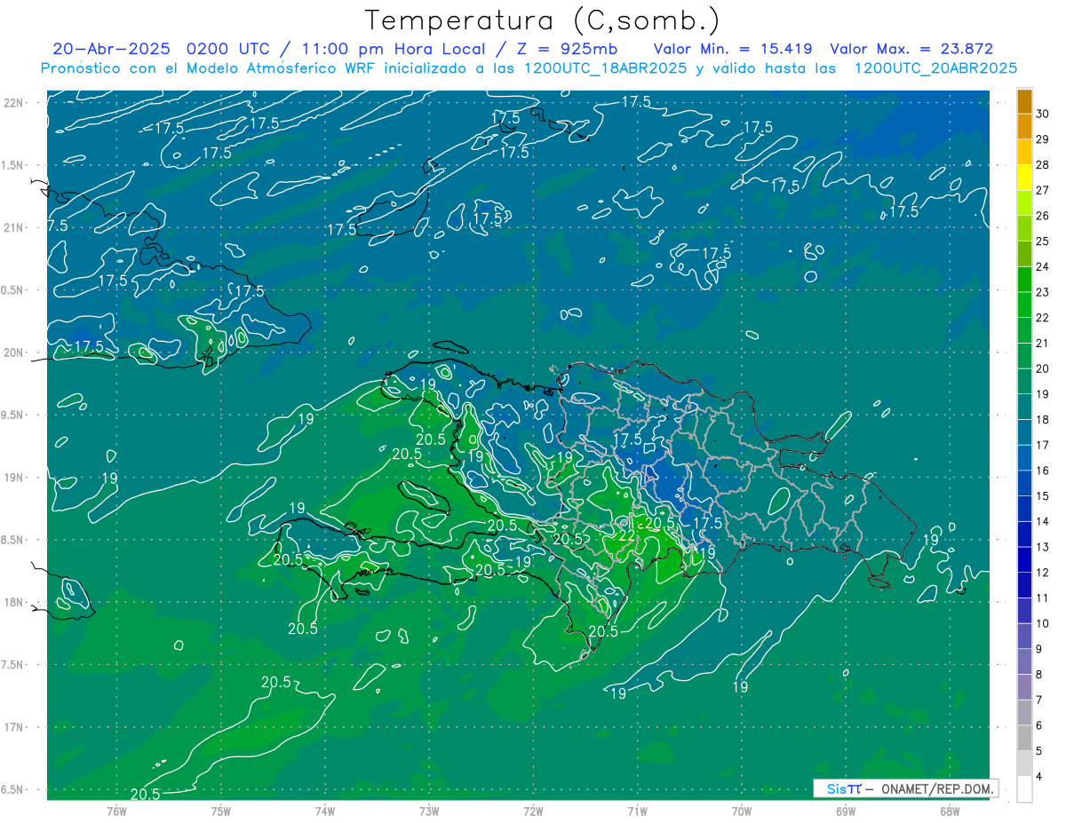Click the '18N' latitude axis label
This screenshot has width=1066, height=823.
(15, 603)
